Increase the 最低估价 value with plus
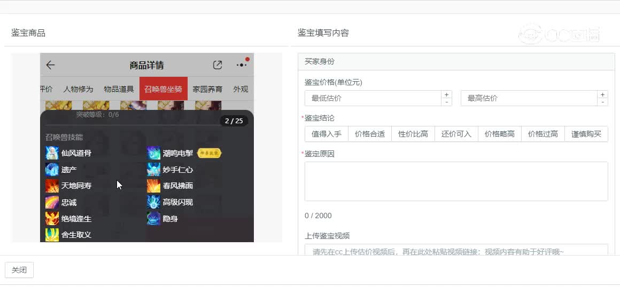The image size is (620, 287). coord(446,94)
